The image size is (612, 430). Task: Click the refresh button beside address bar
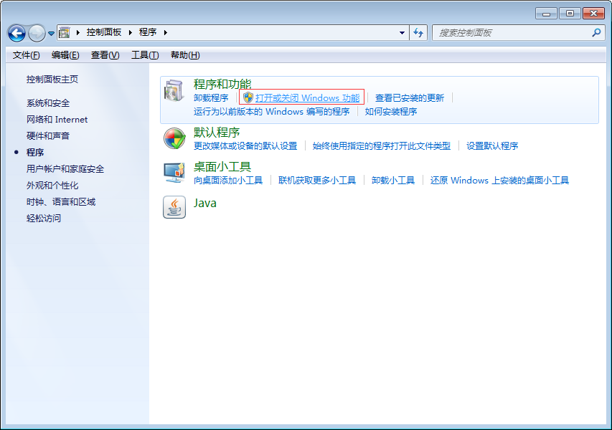coord(418,33)
